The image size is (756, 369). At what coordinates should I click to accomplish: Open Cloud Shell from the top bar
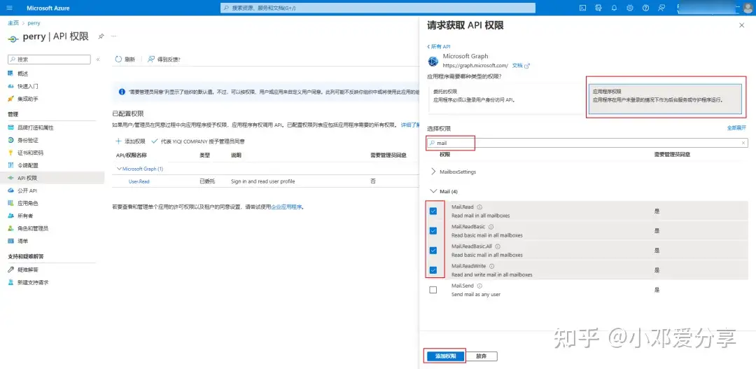coord(582,8)
